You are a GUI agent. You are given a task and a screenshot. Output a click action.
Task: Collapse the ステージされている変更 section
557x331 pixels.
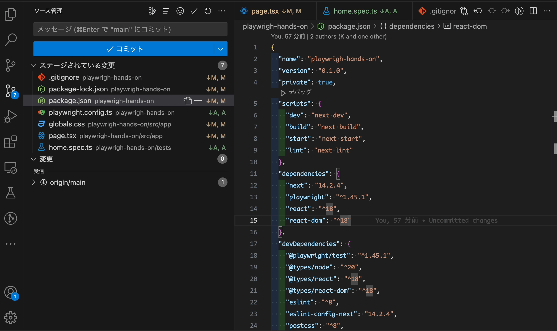(x=33, y=65)
